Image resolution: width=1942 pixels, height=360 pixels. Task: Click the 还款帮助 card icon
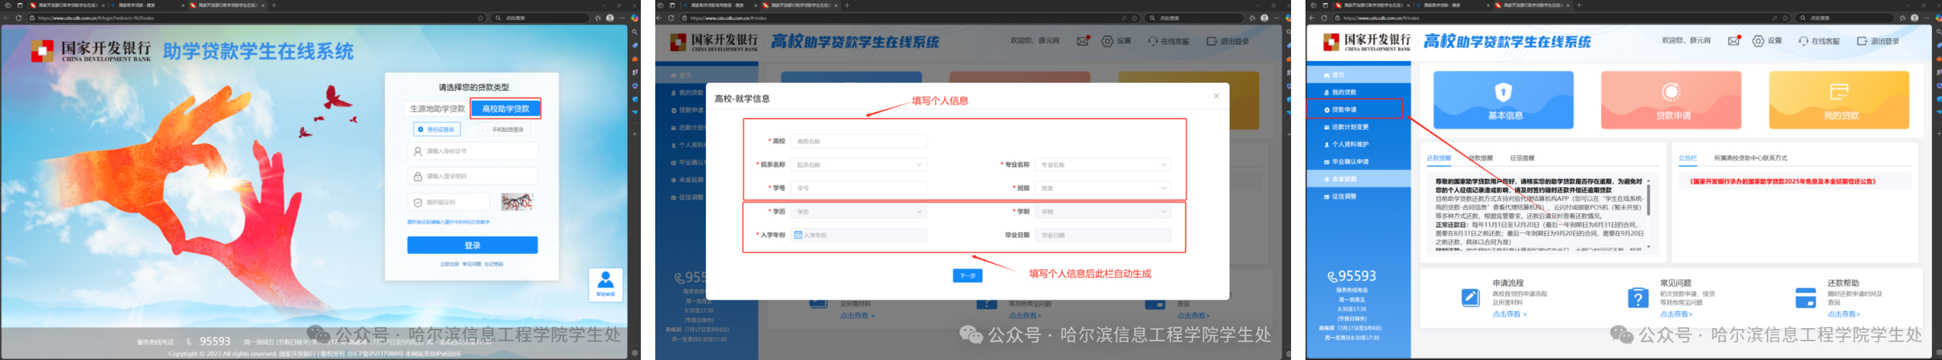click(1805, 297)
